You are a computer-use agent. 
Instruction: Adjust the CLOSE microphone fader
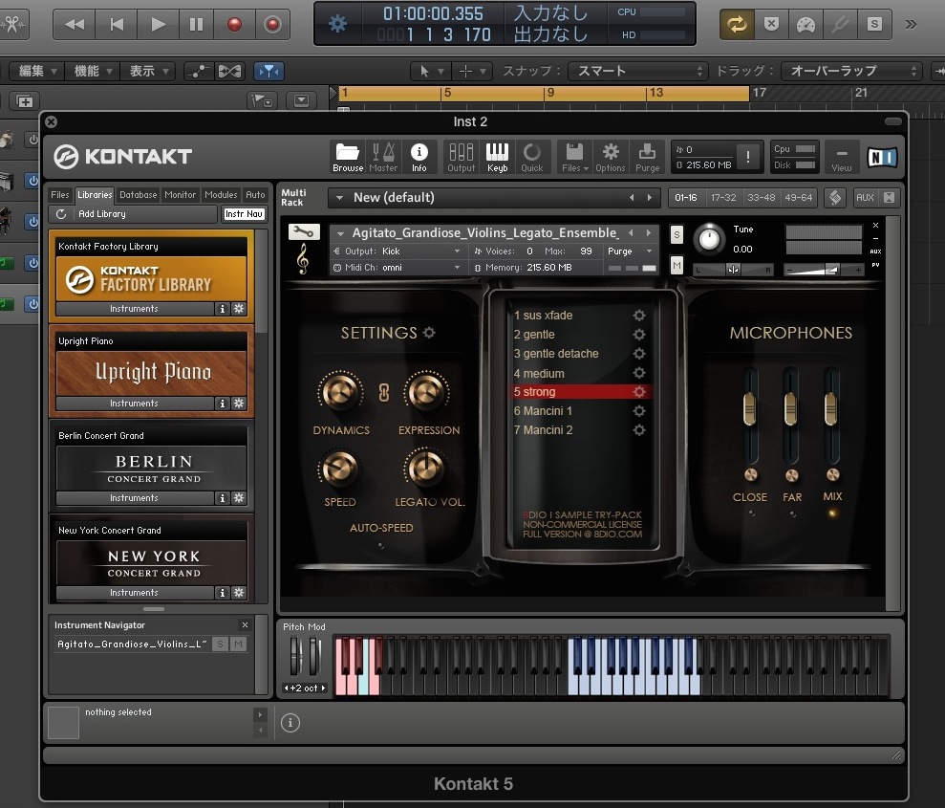[x=750, y=410]
